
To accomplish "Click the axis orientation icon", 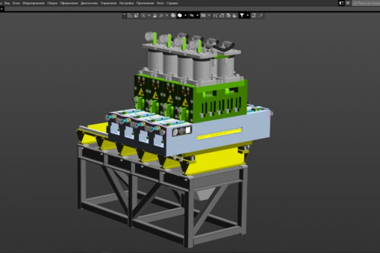I will coord(161,15).
